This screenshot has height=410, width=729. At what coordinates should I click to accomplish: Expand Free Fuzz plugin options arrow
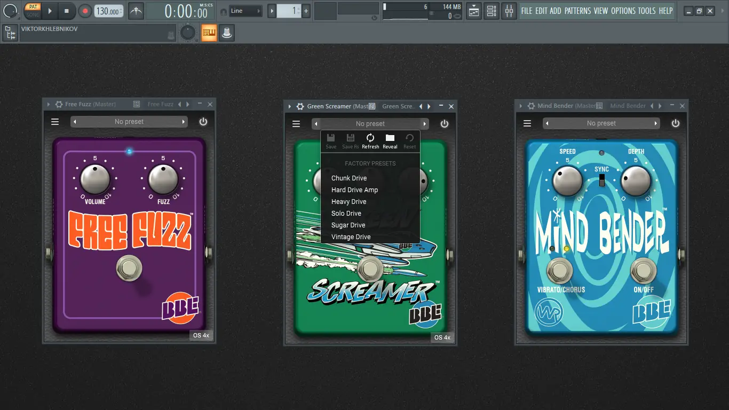(x=49, y=104)
